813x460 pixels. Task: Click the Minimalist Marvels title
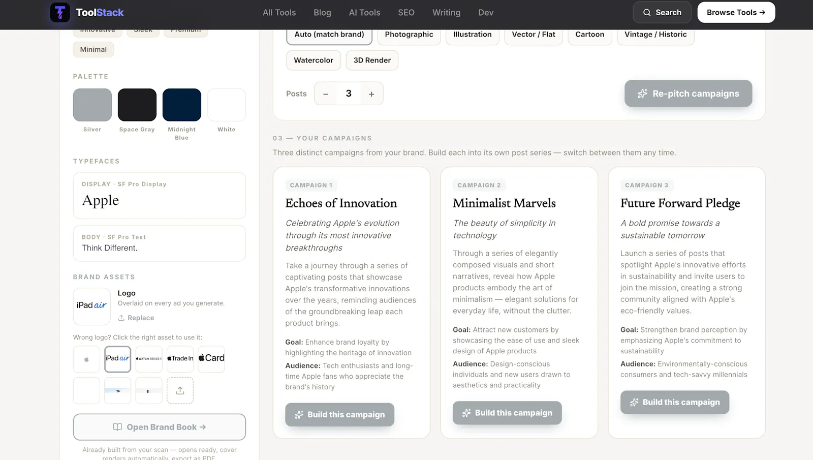504,203
